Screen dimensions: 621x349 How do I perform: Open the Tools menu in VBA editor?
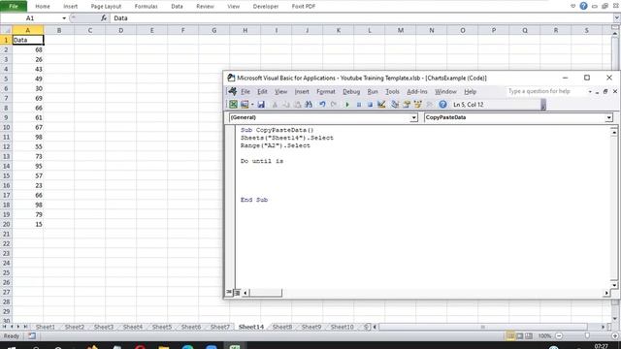392,91
